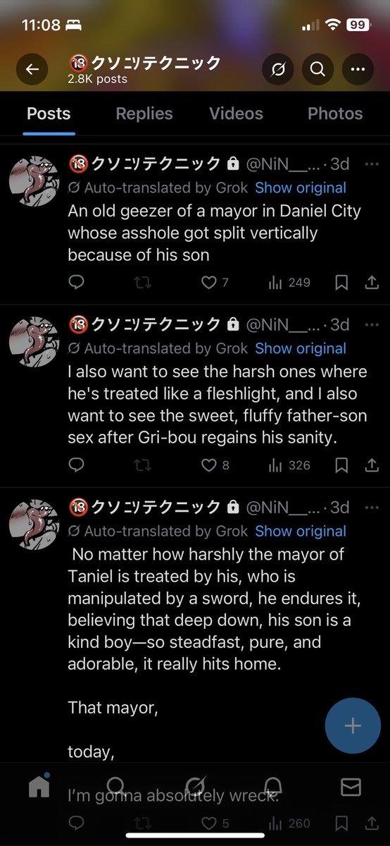Open profile more options ellipsis button
The image size is (390, 846).
tap(358, 69)
